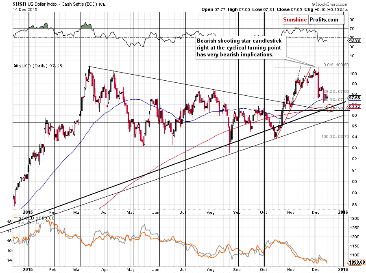
Task: Click the Fibonacci '100.0%: 93.79' label
Action: [x=335, y=137]
